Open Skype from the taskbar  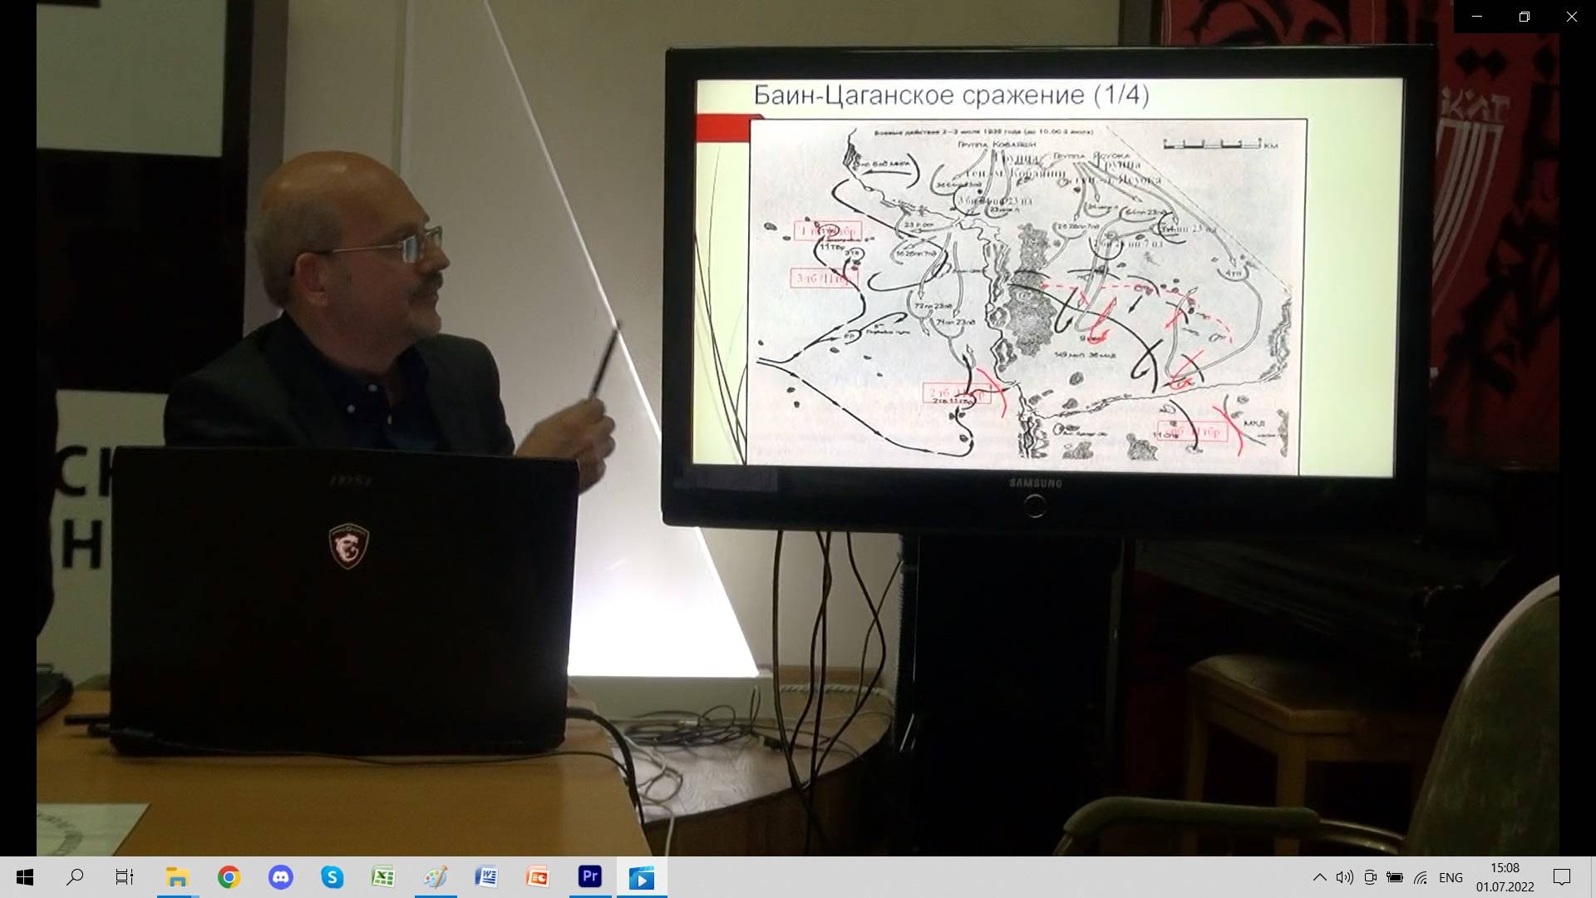332,877
